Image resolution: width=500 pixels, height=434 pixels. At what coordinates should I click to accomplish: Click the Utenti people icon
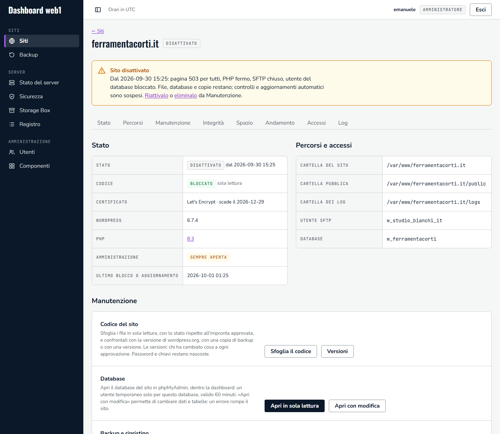tap(12, 152)
